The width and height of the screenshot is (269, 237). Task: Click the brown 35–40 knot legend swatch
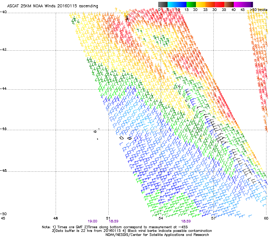click(229, 4)
